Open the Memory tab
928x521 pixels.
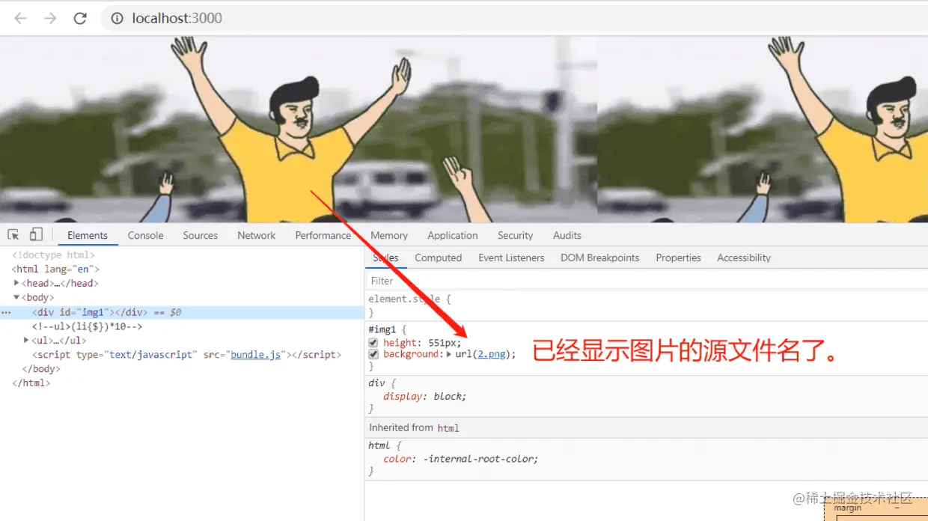pos(389,235)
